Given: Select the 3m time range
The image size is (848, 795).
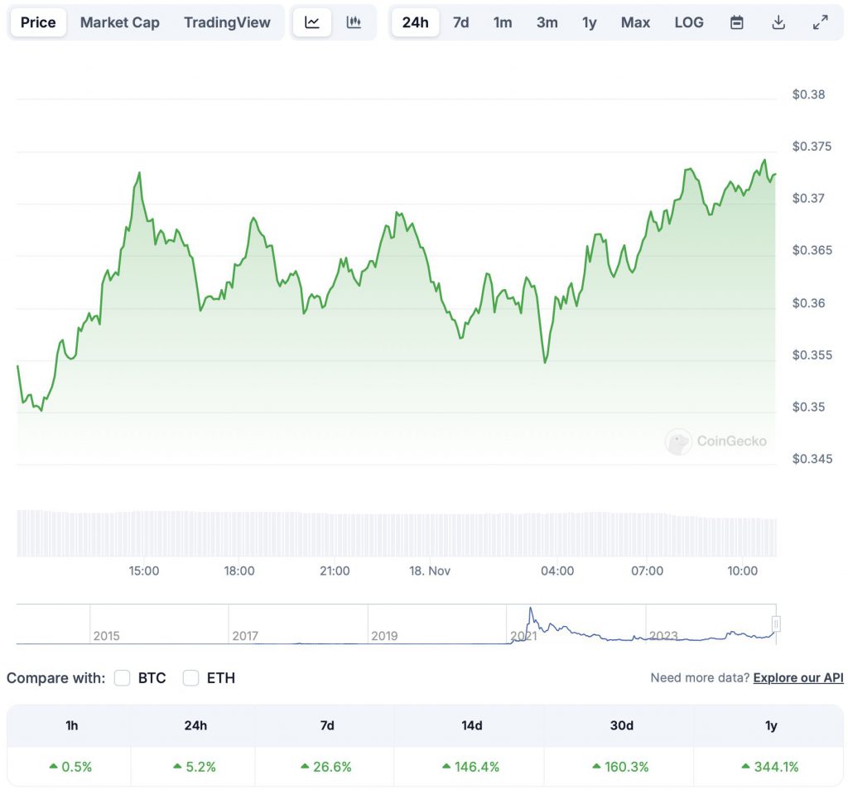Looking at the screenshot, I should click(547, 22).
